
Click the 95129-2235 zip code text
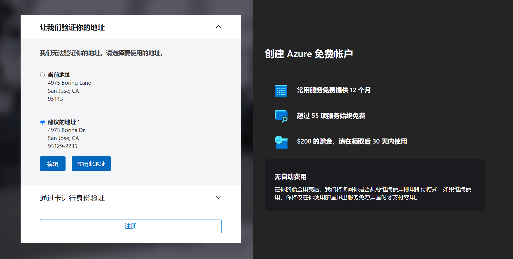tap(63, 146)
